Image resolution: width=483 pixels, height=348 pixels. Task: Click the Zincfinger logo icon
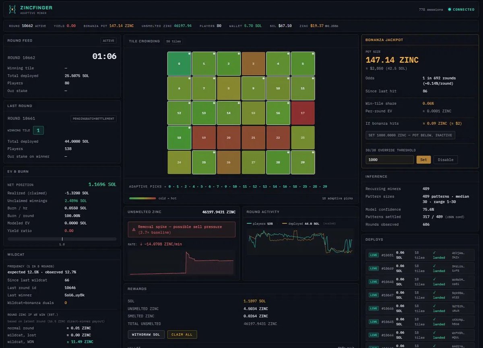coord(12,9)
